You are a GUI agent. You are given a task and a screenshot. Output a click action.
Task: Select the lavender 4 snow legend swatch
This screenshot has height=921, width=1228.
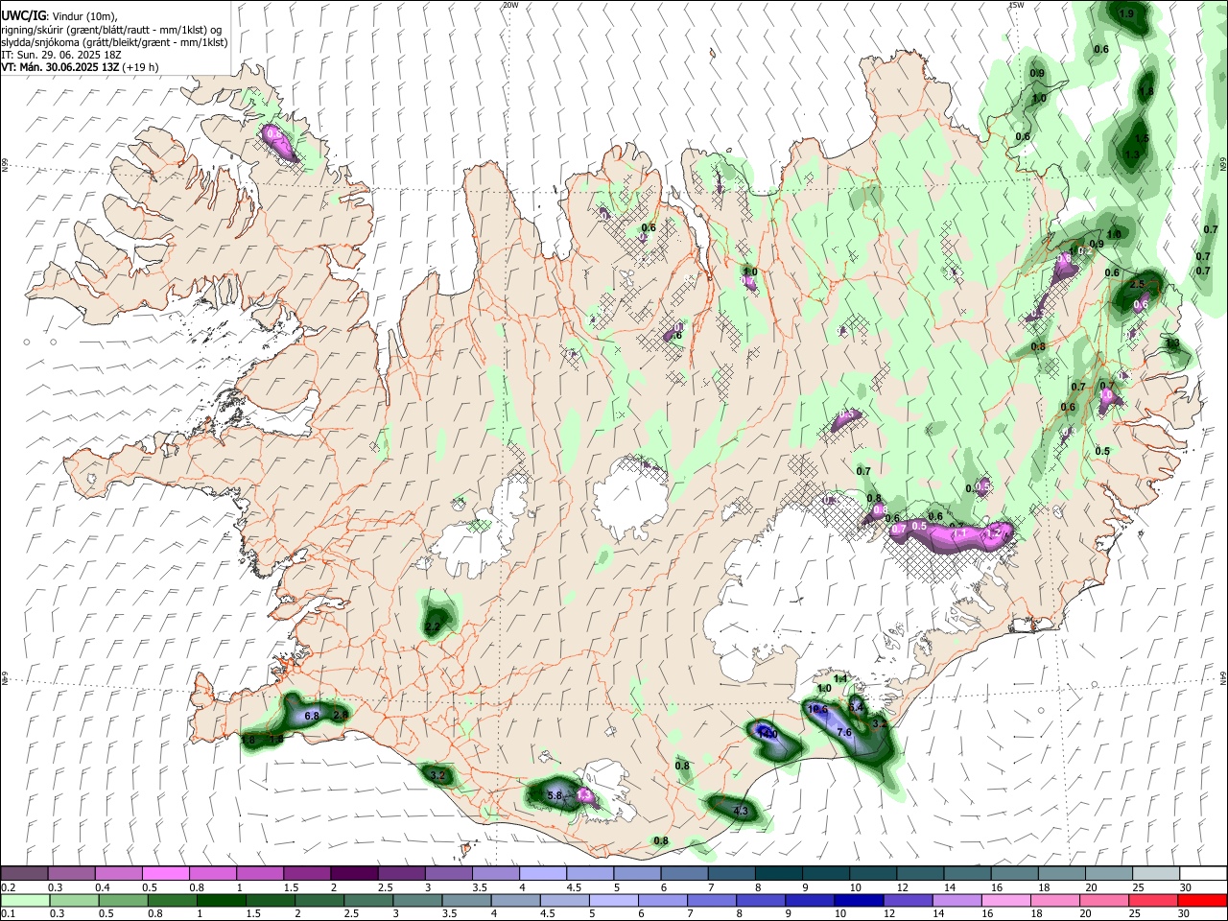tap(543, 874)
